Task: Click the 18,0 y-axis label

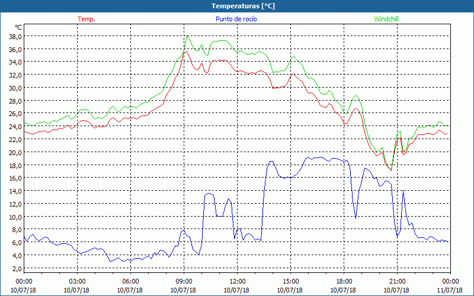Action: (15, 165)
